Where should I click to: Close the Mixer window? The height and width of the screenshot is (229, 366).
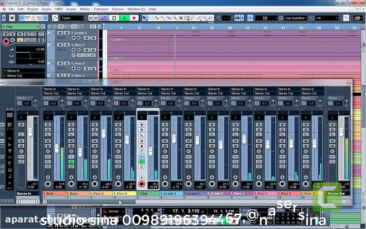pyautogui.click(x=349, y=83)
